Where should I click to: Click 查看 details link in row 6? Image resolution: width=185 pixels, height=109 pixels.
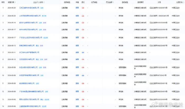77,46
